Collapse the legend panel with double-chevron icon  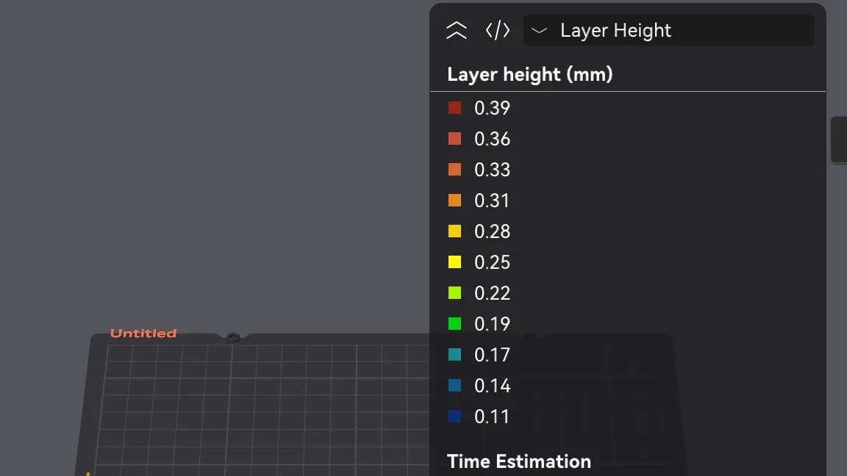457,30
